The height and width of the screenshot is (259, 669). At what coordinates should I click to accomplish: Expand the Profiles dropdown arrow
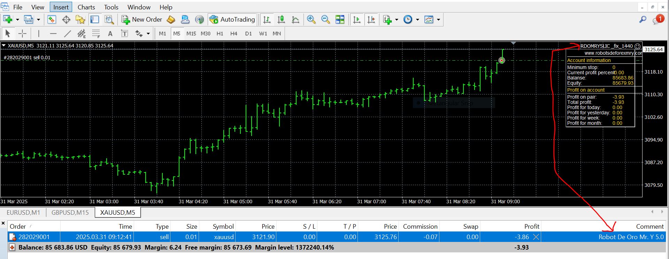point(38,20)
